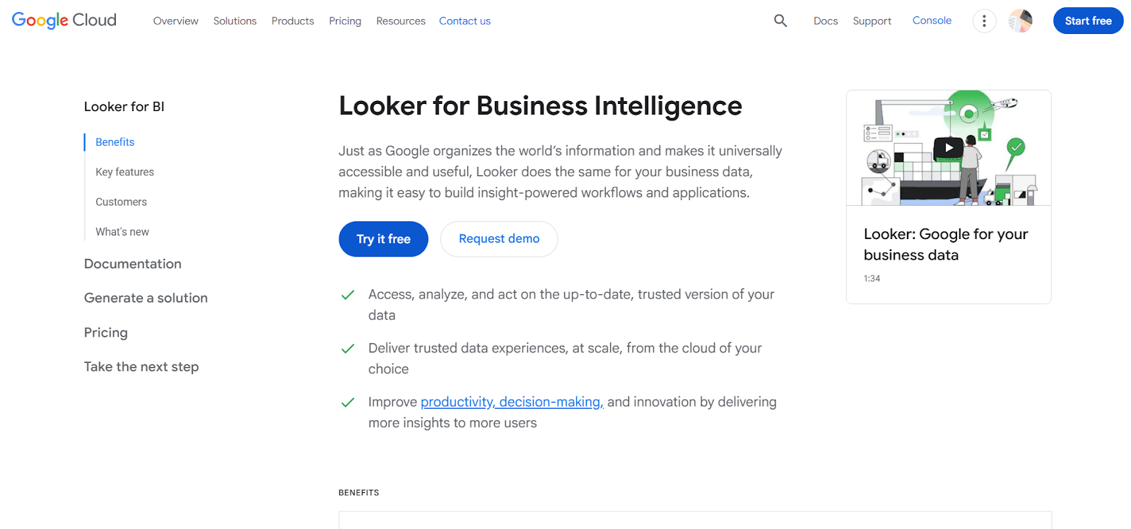This screenshot has height=529, width=1131.
Task: Click the Start free button
Action: click(x=1087, y=21)
